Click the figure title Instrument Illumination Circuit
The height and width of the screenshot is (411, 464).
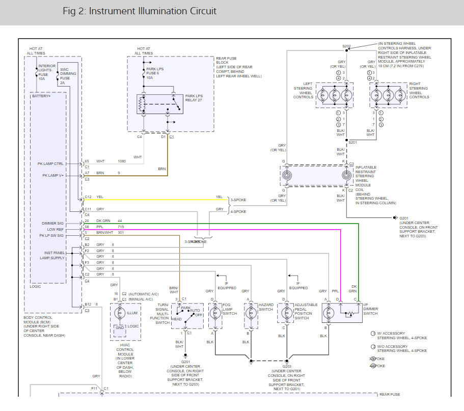(153, 11)
